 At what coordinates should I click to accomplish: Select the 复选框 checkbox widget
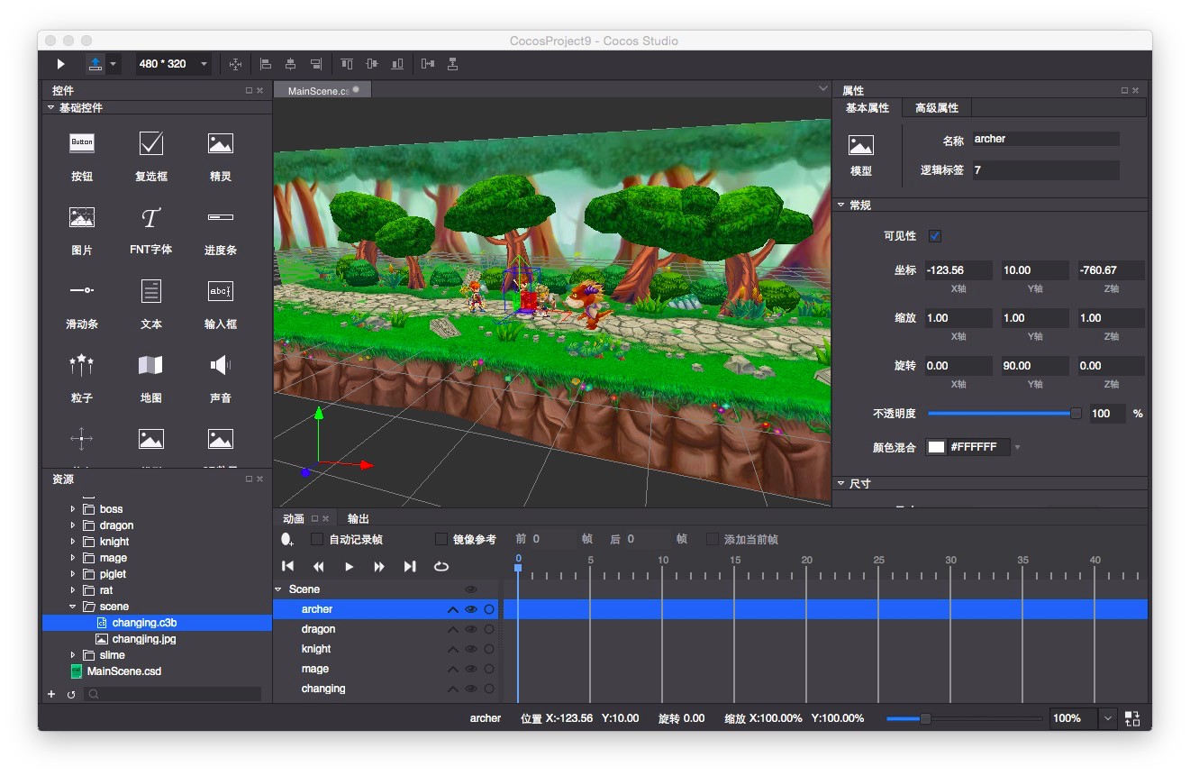151,156
